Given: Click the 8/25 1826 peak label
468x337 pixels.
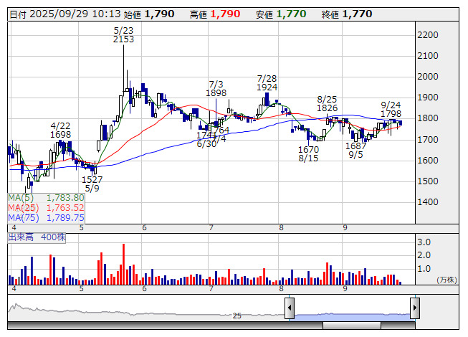Looking at the screenshot, I should [x=327, y=103].
